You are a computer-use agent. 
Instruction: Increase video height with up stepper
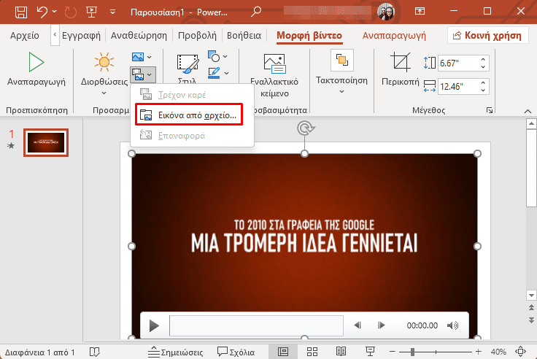(x=483, y=59)
